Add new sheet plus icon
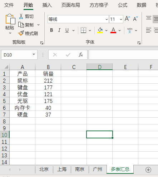Screen dimensions: 158x177 148,170
